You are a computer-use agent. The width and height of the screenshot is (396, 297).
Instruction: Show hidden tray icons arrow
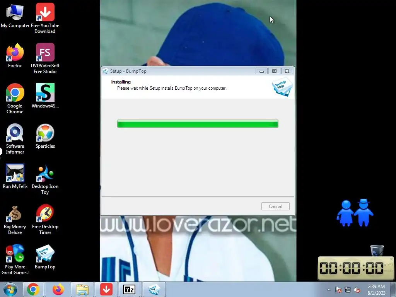click(329, 290)
